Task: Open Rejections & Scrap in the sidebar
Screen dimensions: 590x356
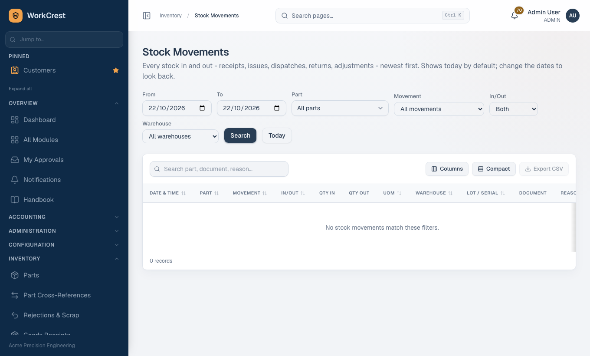Action: click(64, 315)
